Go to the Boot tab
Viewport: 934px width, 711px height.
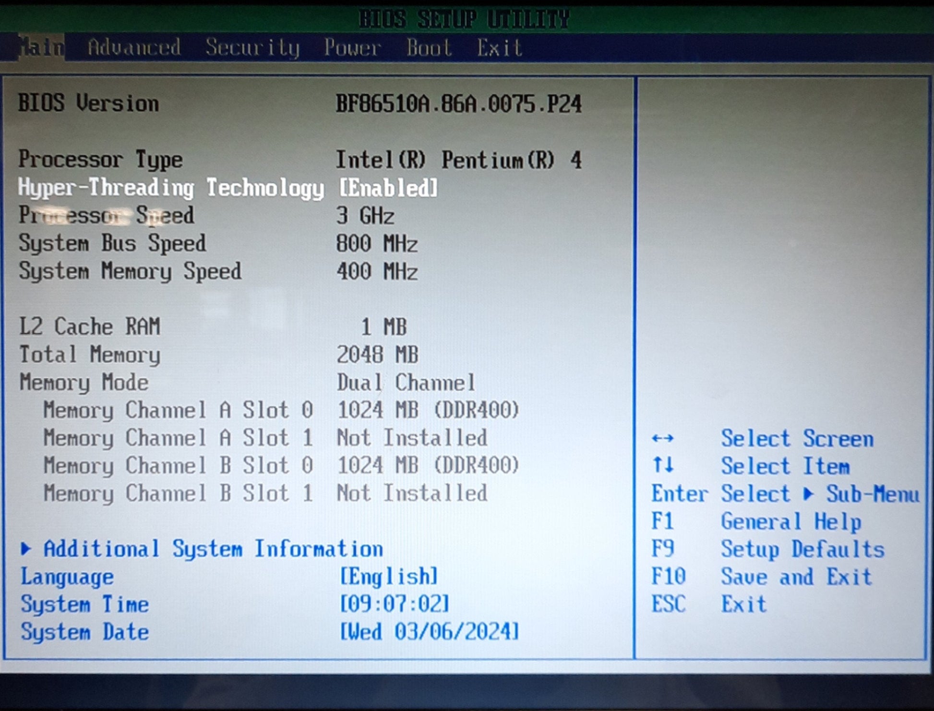click(429, 48)
